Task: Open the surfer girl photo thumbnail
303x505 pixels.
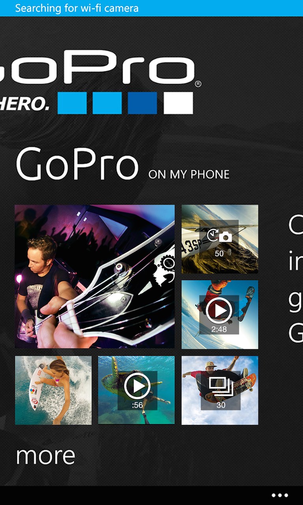Action: click(53, 390)
